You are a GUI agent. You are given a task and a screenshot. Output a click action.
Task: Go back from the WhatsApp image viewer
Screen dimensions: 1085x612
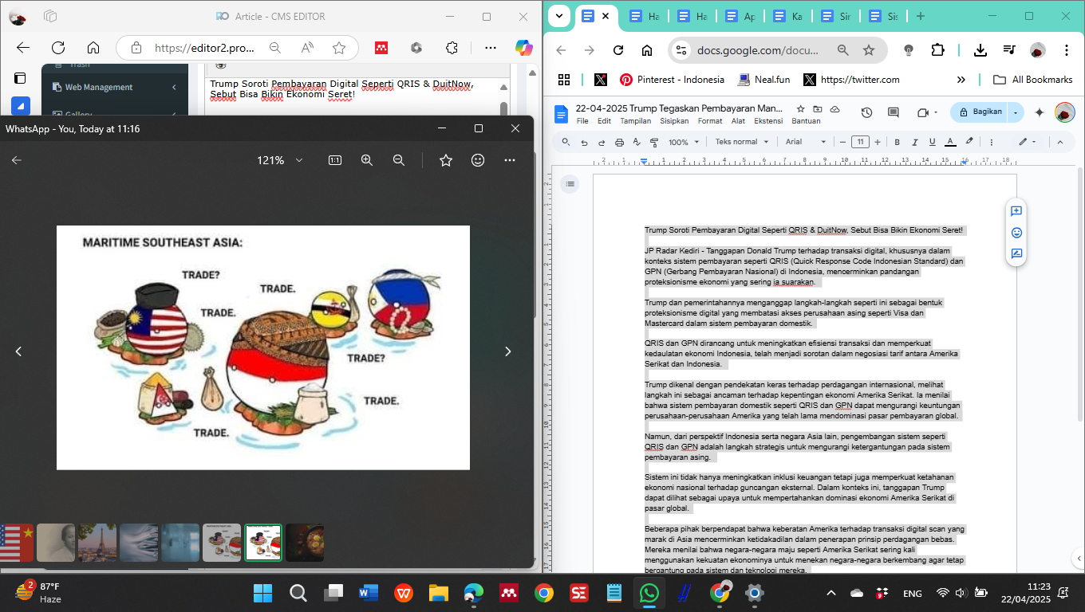(17, 160)
